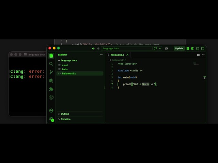This screenshot has height=163, width=218.
Task: Click the editor minimap preview
Action: [196, 64]
